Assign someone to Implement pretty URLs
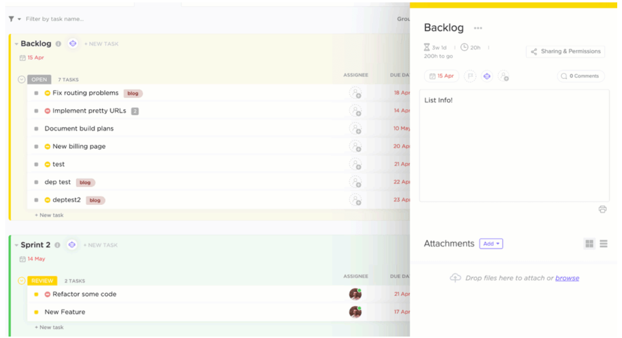This screenshot has height=338, width=622. click(355, 111)
